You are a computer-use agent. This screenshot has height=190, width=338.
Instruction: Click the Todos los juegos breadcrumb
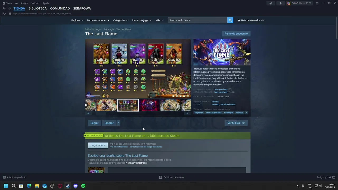pos(93,29)
